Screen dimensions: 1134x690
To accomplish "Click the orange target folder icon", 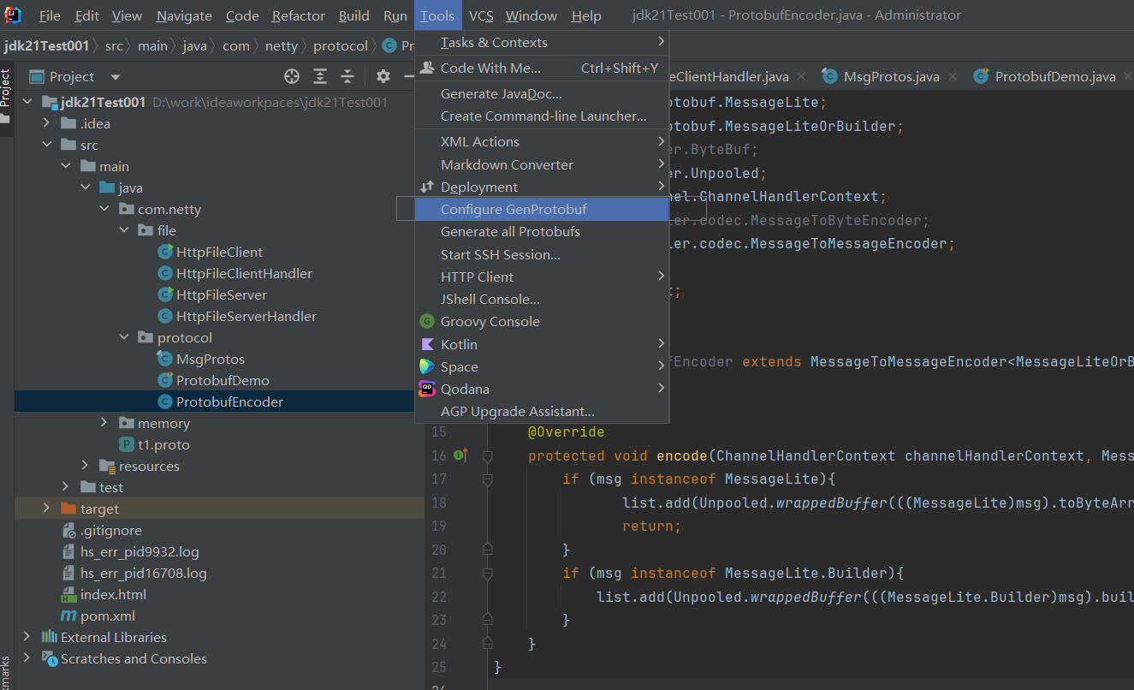I will pos(69,509).
